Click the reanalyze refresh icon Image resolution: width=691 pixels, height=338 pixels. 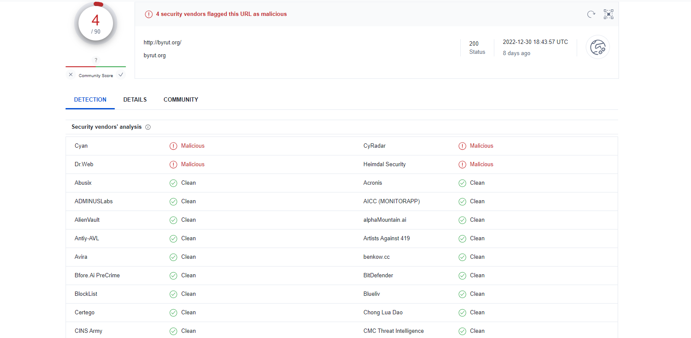[x=591, y=14]
